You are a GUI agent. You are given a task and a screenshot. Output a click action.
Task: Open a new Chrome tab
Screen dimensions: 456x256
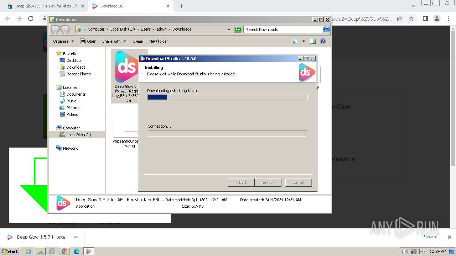(x=181, y=6)
